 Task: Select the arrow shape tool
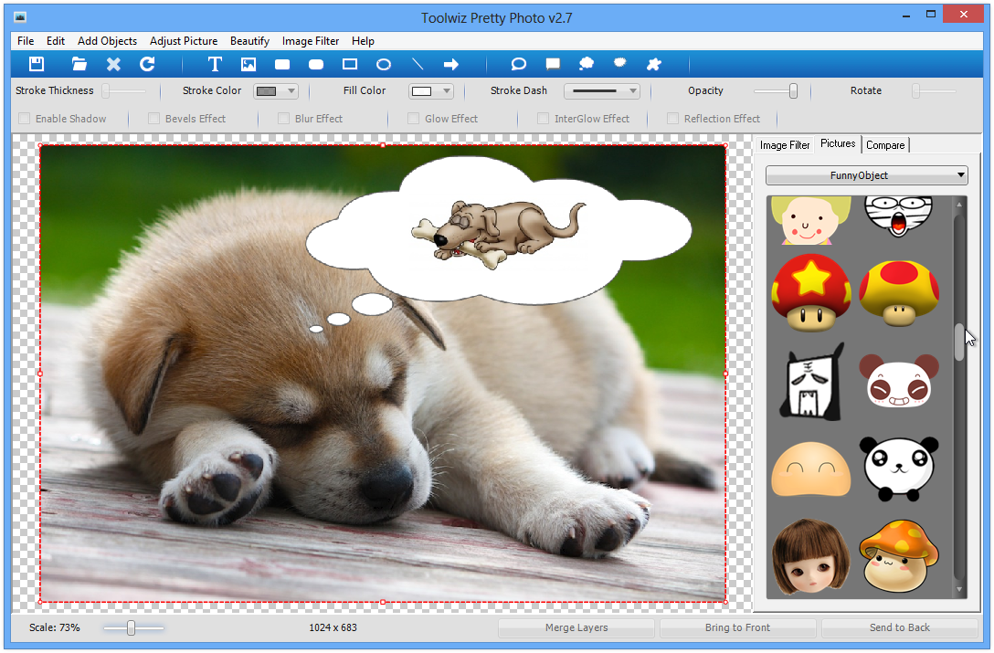(450, 64)
